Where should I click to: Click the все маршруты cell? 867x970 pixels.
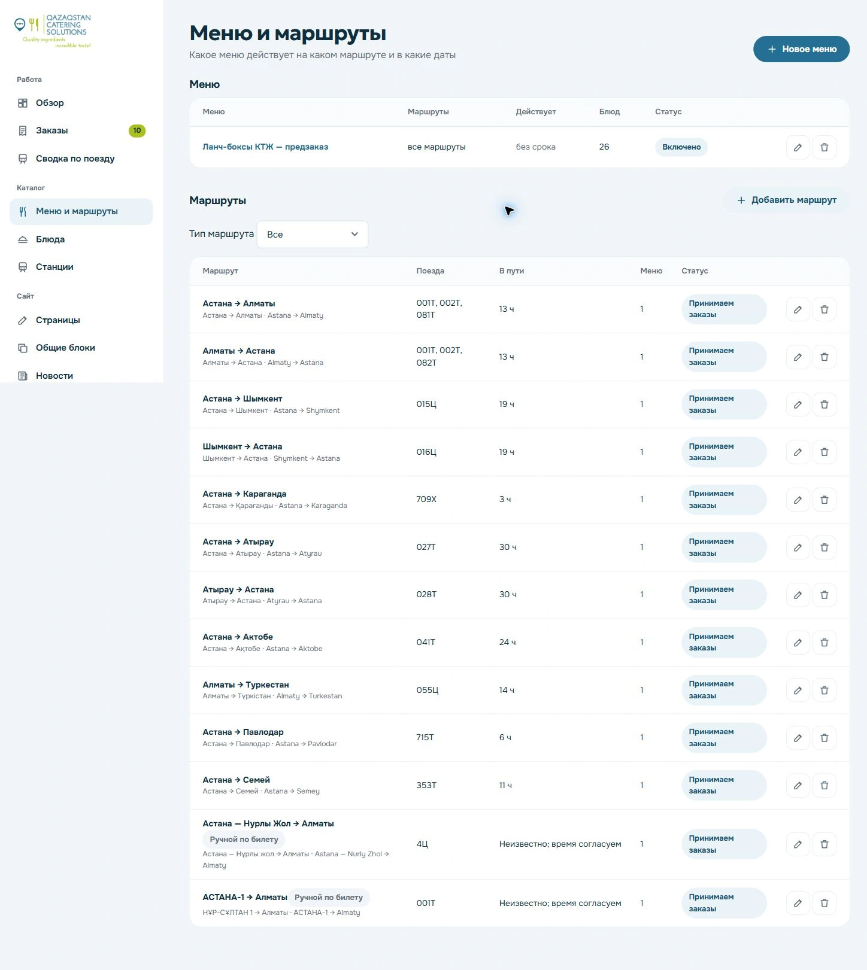(x=436, y=147)
